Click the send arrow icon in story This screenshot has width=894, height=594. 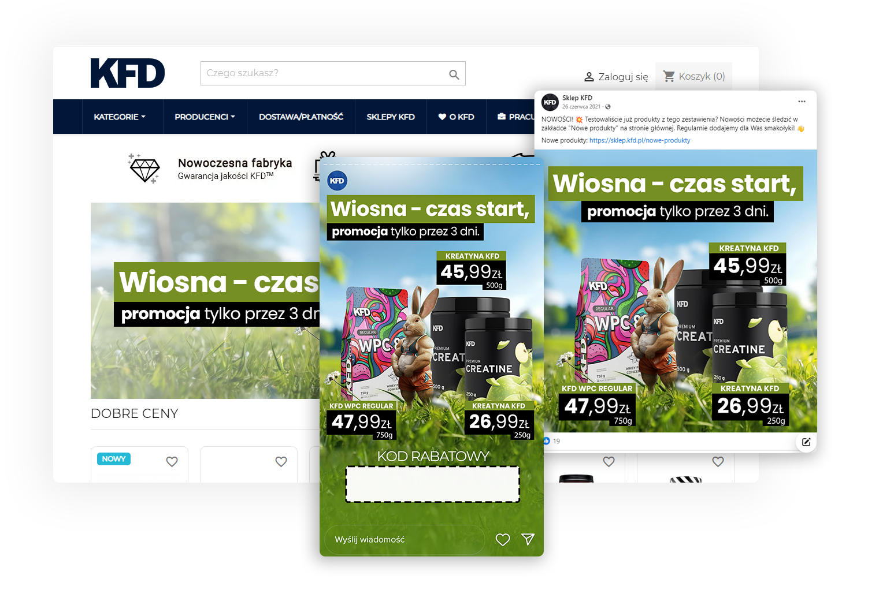pos(528,539)
